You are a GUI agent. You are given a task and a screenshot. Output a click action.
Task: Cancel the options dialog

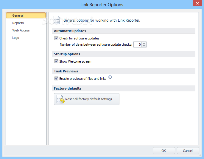pos(188,151)
